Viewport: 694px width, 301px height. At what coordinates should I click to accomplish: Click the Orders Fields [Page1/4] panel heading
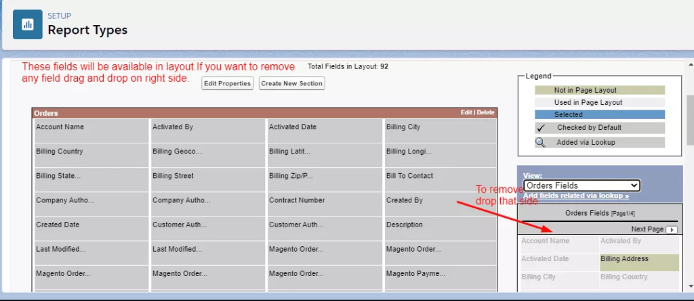[600, 214]
